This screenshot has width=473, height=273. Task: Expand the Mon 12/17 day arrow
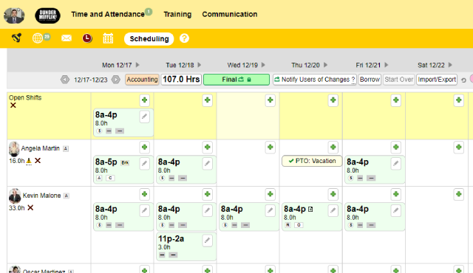[x=137, y=65]
